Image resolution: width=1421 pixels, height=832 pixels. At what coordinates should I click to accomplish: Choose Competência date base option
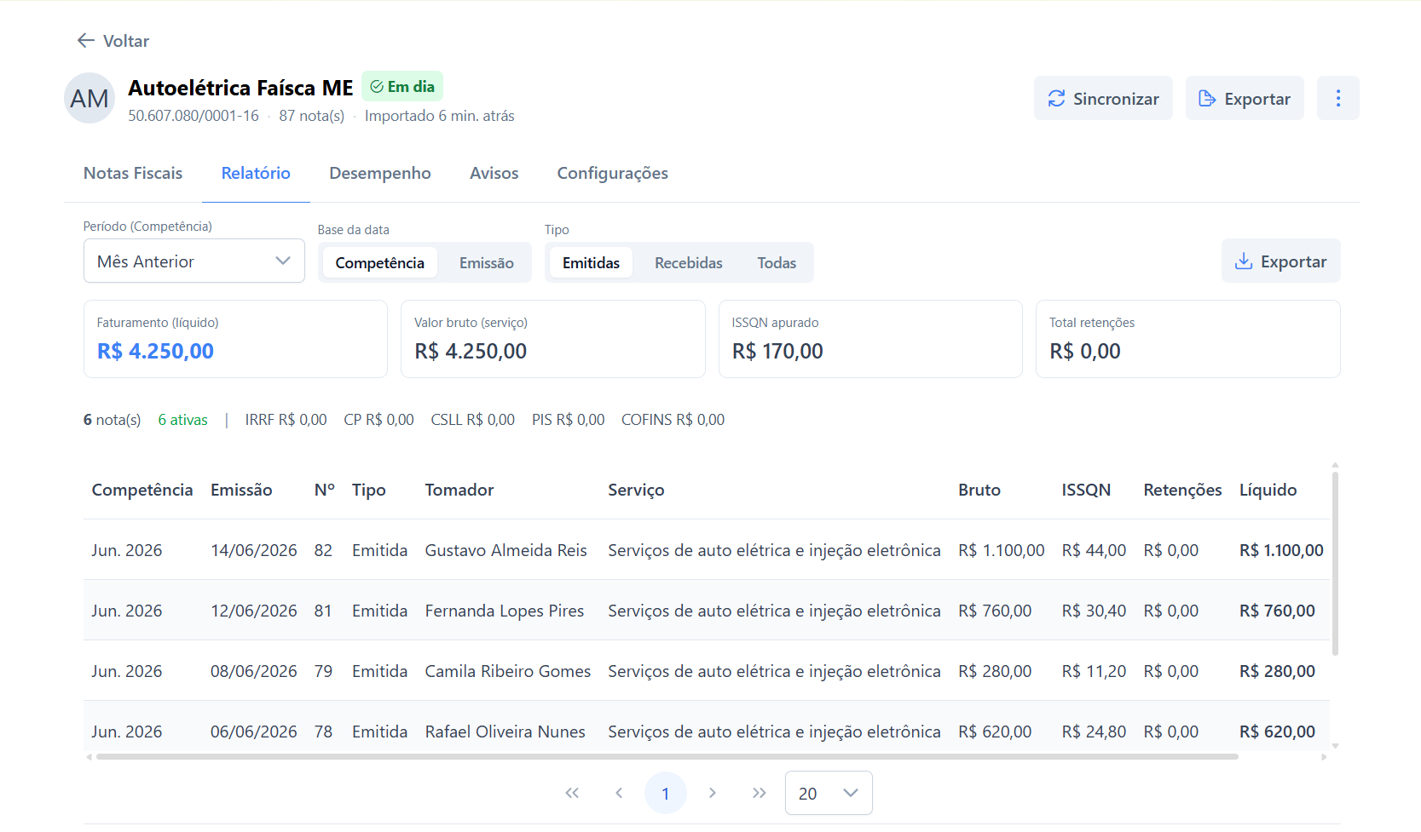(x=379, y=262)
